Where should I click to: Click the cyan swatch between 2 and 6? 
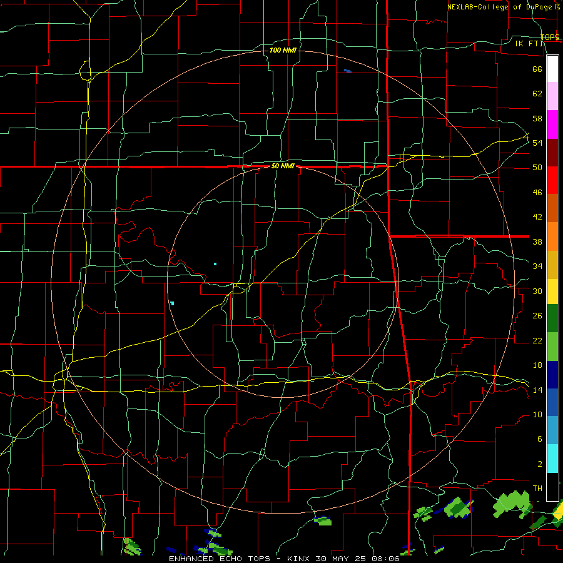[x=552, y=459]
